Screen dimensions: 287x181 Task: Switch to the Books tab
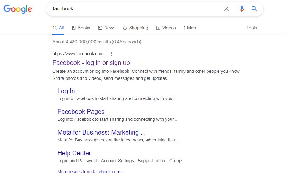coord(81,28)
